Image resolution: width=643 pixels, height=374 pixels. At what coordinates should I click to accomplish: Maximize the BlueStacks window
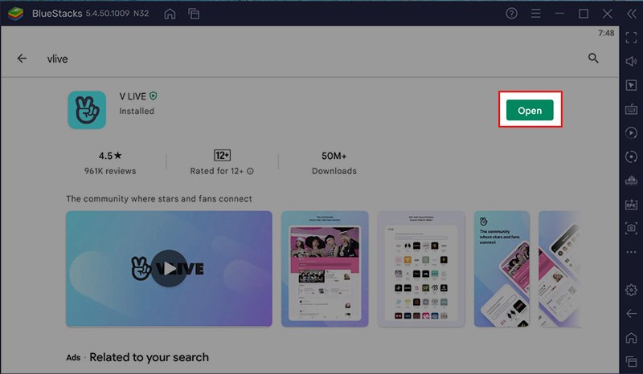(x=584, y=14)
